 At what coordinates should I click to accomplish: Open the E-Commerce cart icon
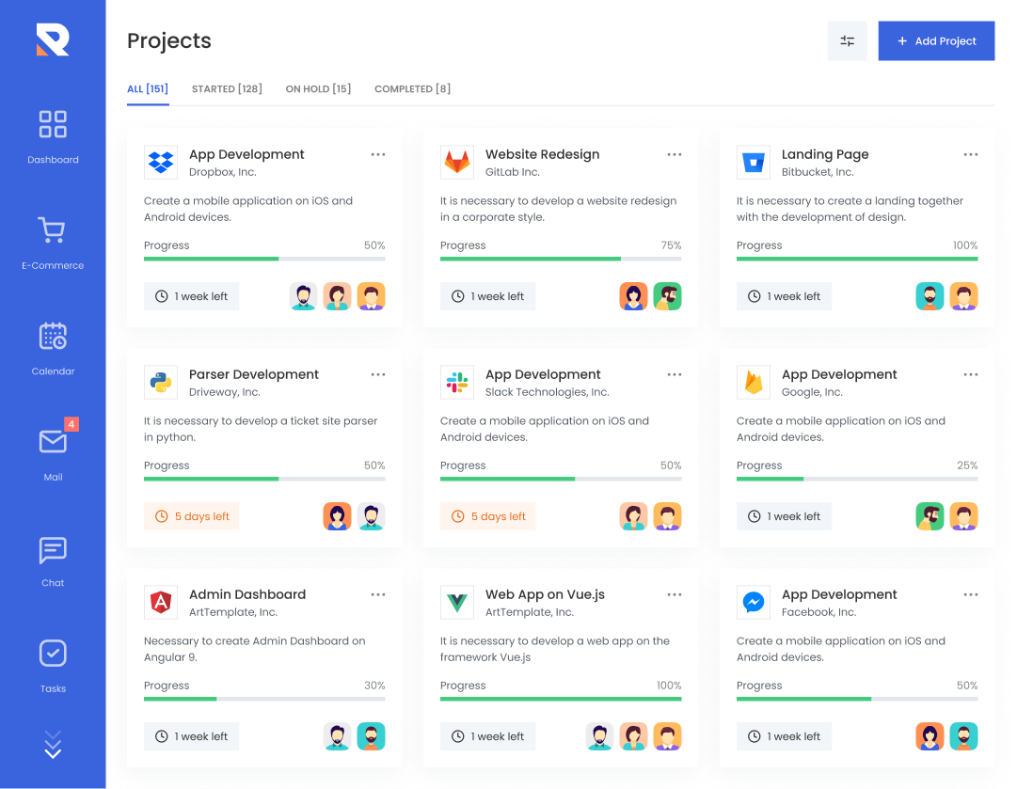pos(53,230)
